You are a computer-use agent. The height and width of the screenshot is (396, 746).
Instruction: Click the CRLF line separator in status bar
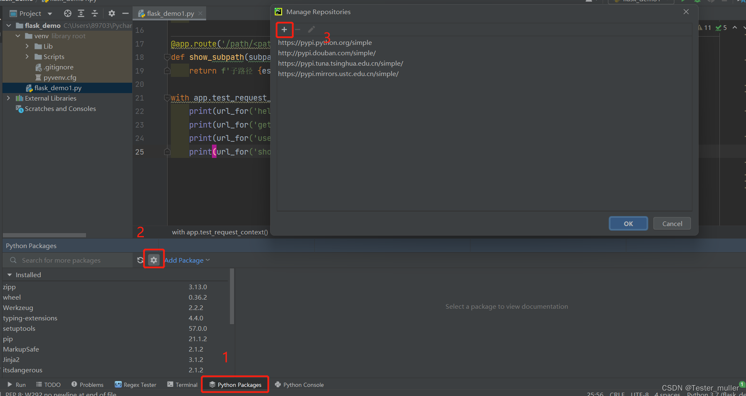click(x=617, y=394)
